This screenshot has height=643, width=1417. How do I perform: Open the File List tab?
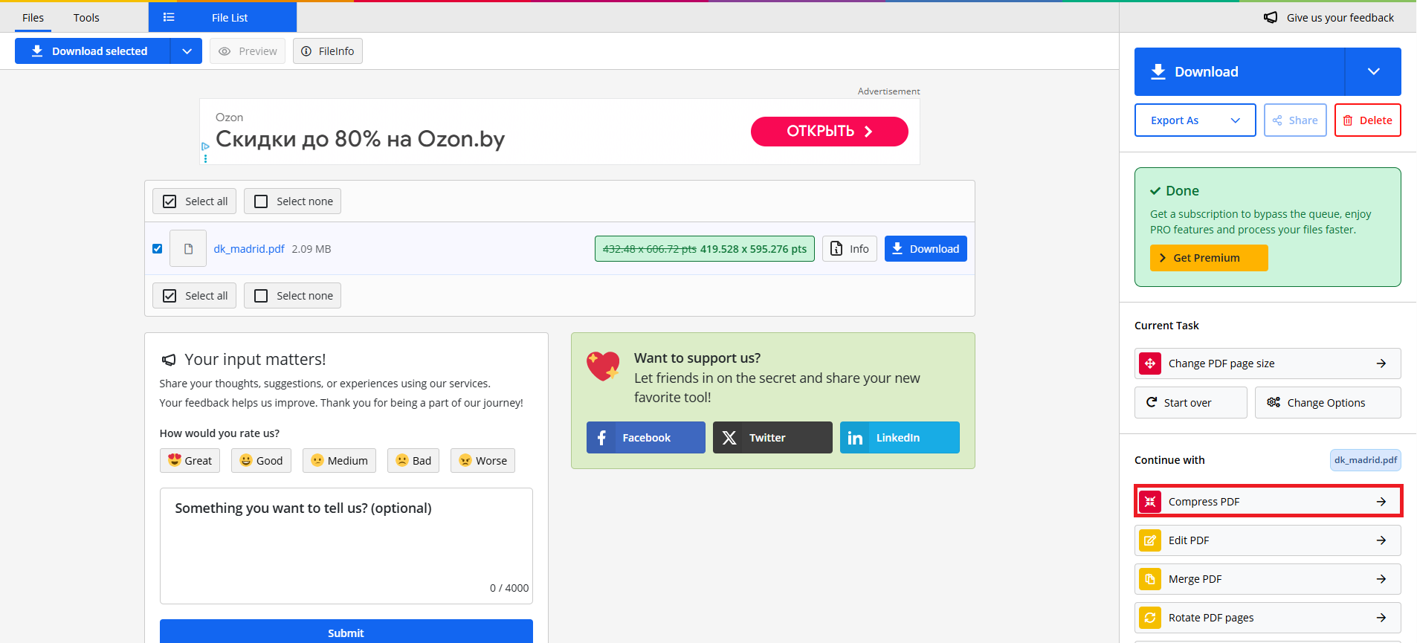coord(222,18)
